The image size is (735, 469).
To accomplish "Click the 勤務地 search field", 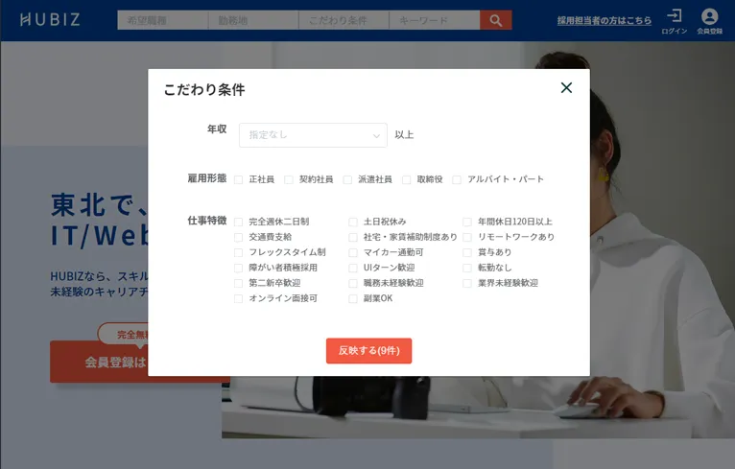I will click(x=253, y=20).
